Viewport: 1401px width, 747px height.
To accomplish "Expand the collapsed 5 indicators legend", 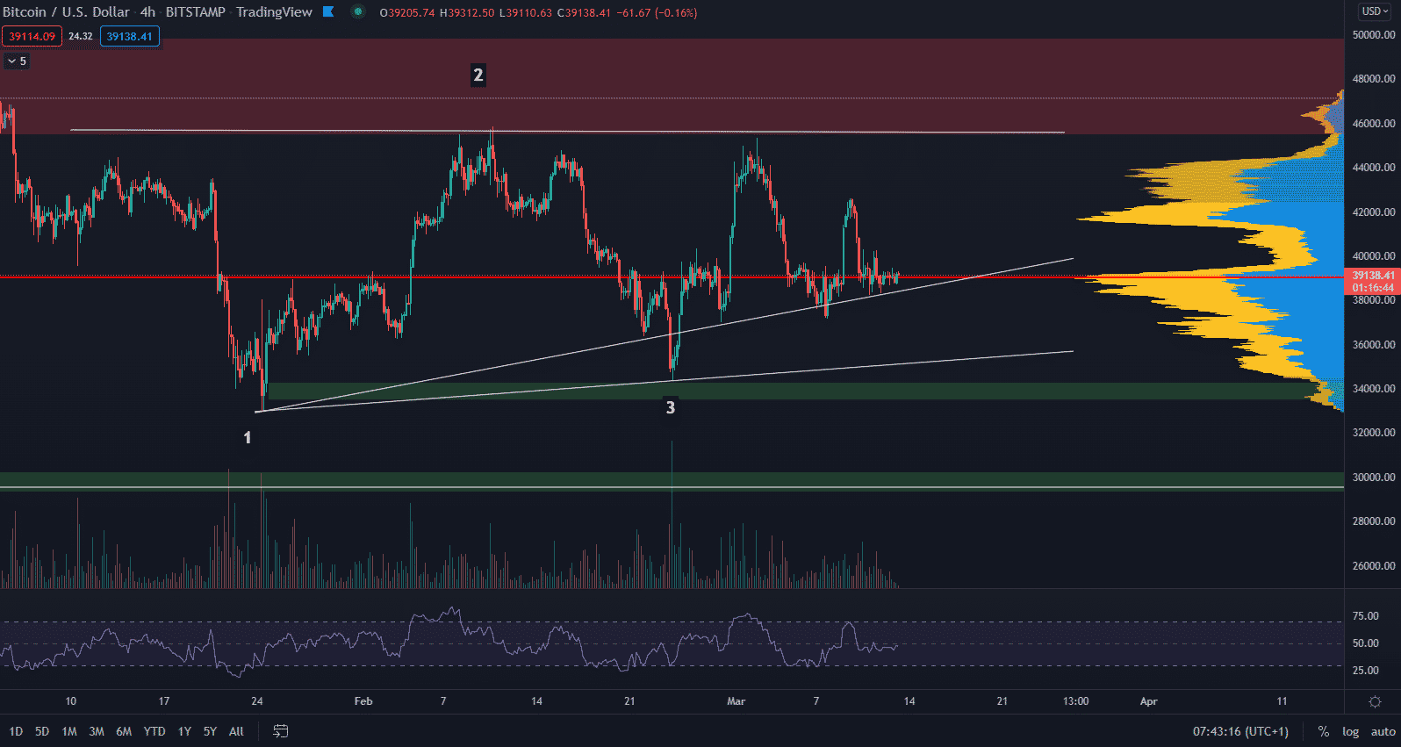I will tap(17, 61).
